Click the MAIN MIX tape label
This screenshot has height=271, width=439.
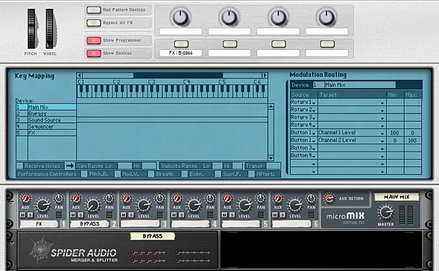tap(396, 197)
